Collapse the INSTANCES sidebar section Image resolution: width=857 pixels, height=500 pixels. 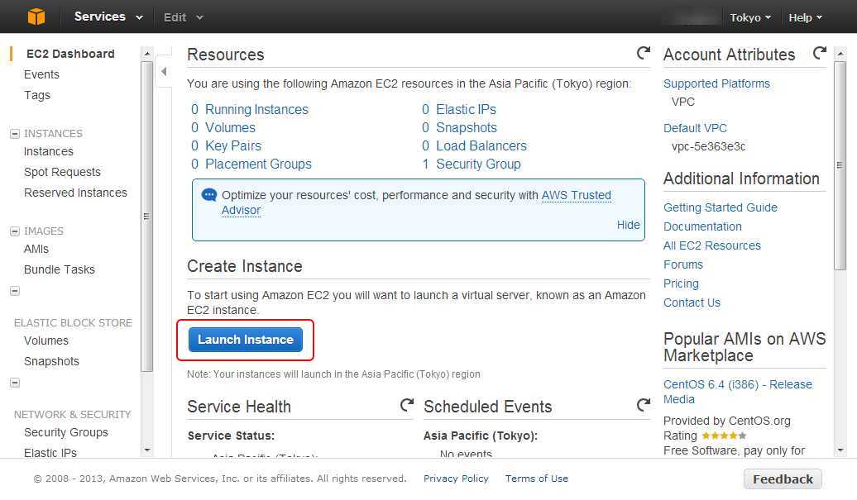14,133
